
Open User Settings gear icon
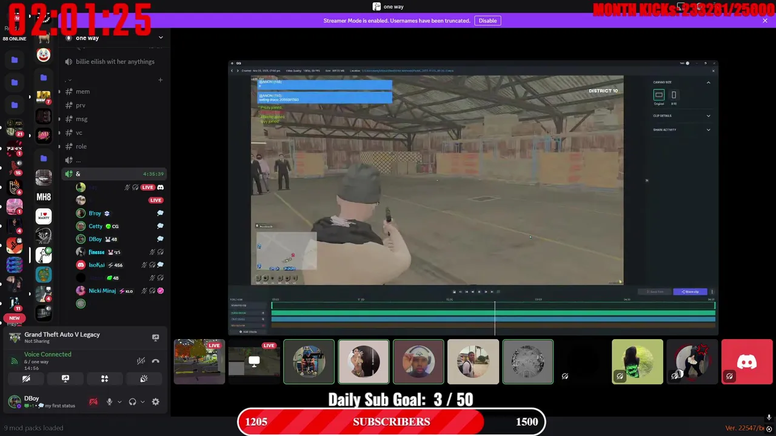156,401
